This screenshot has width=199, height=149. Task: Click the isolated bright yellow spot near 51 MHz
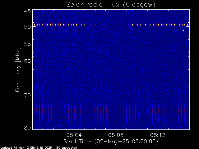pyautogui.click(x=183, y=30)
